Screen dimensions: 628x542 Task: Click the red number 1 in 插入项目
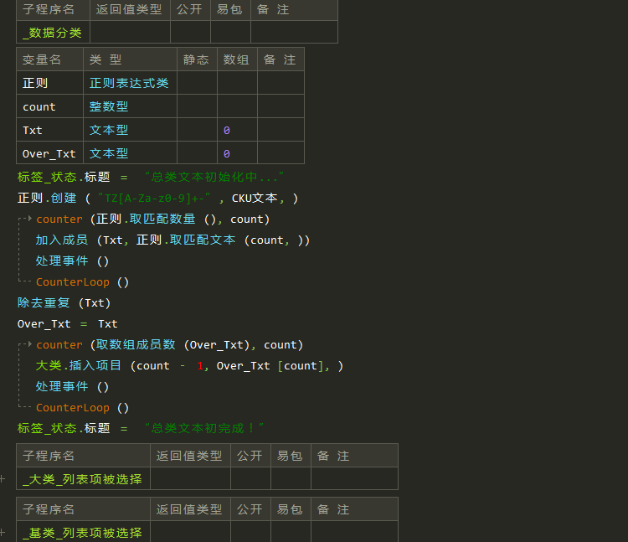tap(200, 366)
